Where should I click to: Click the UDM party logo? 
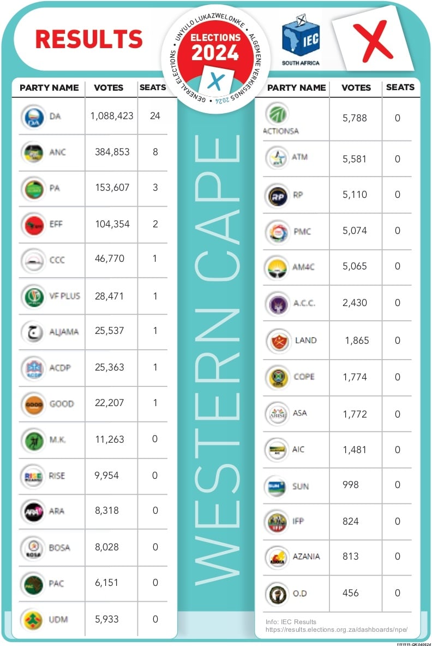pyautogui.click(x=33, y=619)
